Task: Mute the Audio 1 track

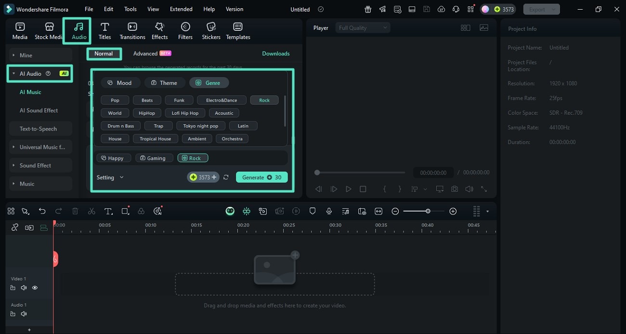Action: [24, 314]
